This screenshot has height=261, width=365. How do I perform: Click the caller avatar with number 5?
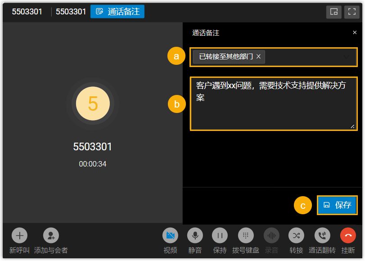point(93,103)
